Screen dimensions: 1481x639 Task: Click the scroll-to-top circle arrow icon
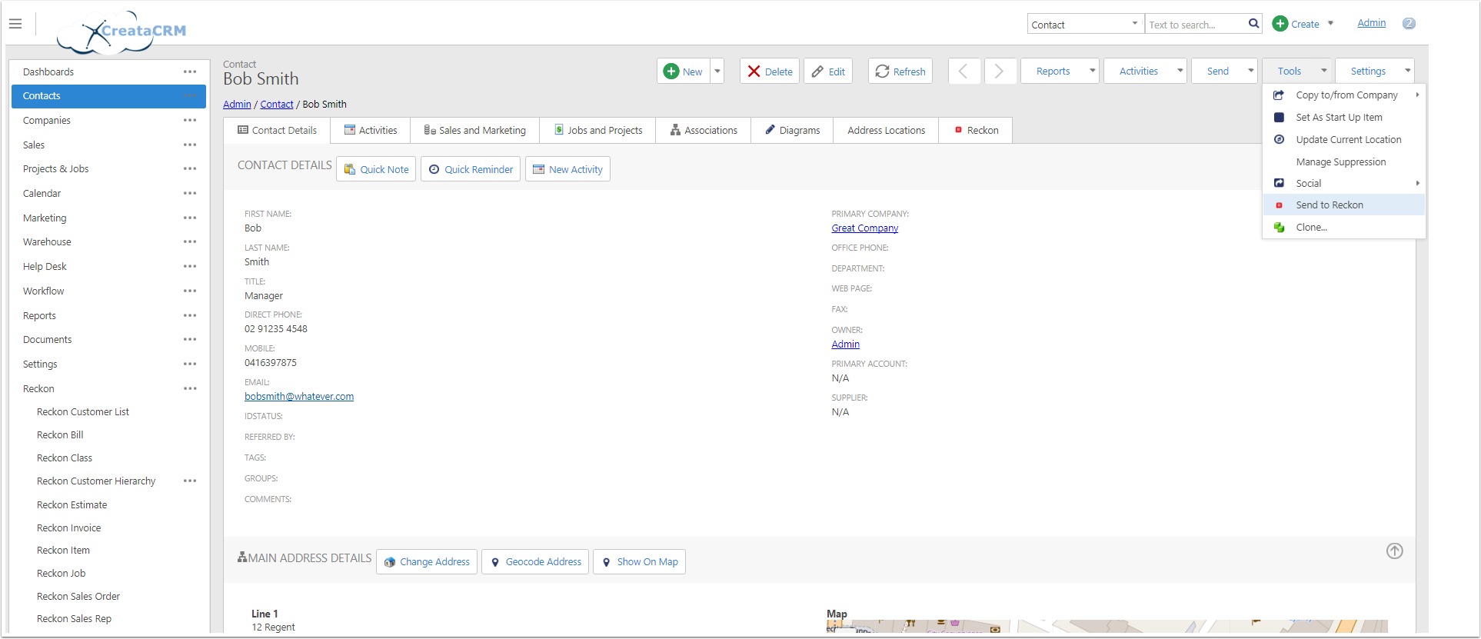pos(1394,551)
